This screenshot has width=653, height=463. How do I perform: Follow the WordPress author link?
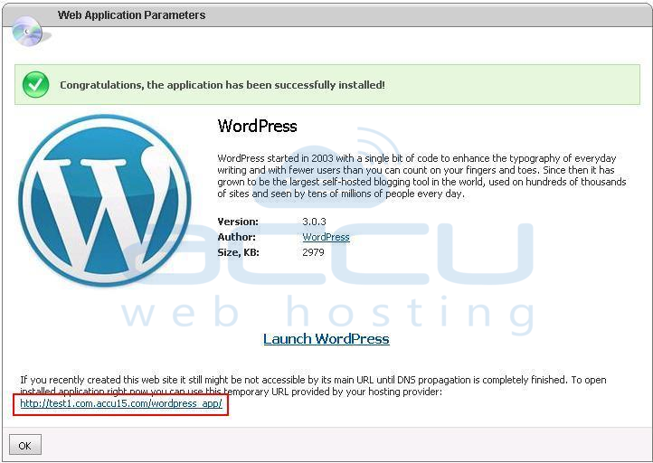point(326,237)
